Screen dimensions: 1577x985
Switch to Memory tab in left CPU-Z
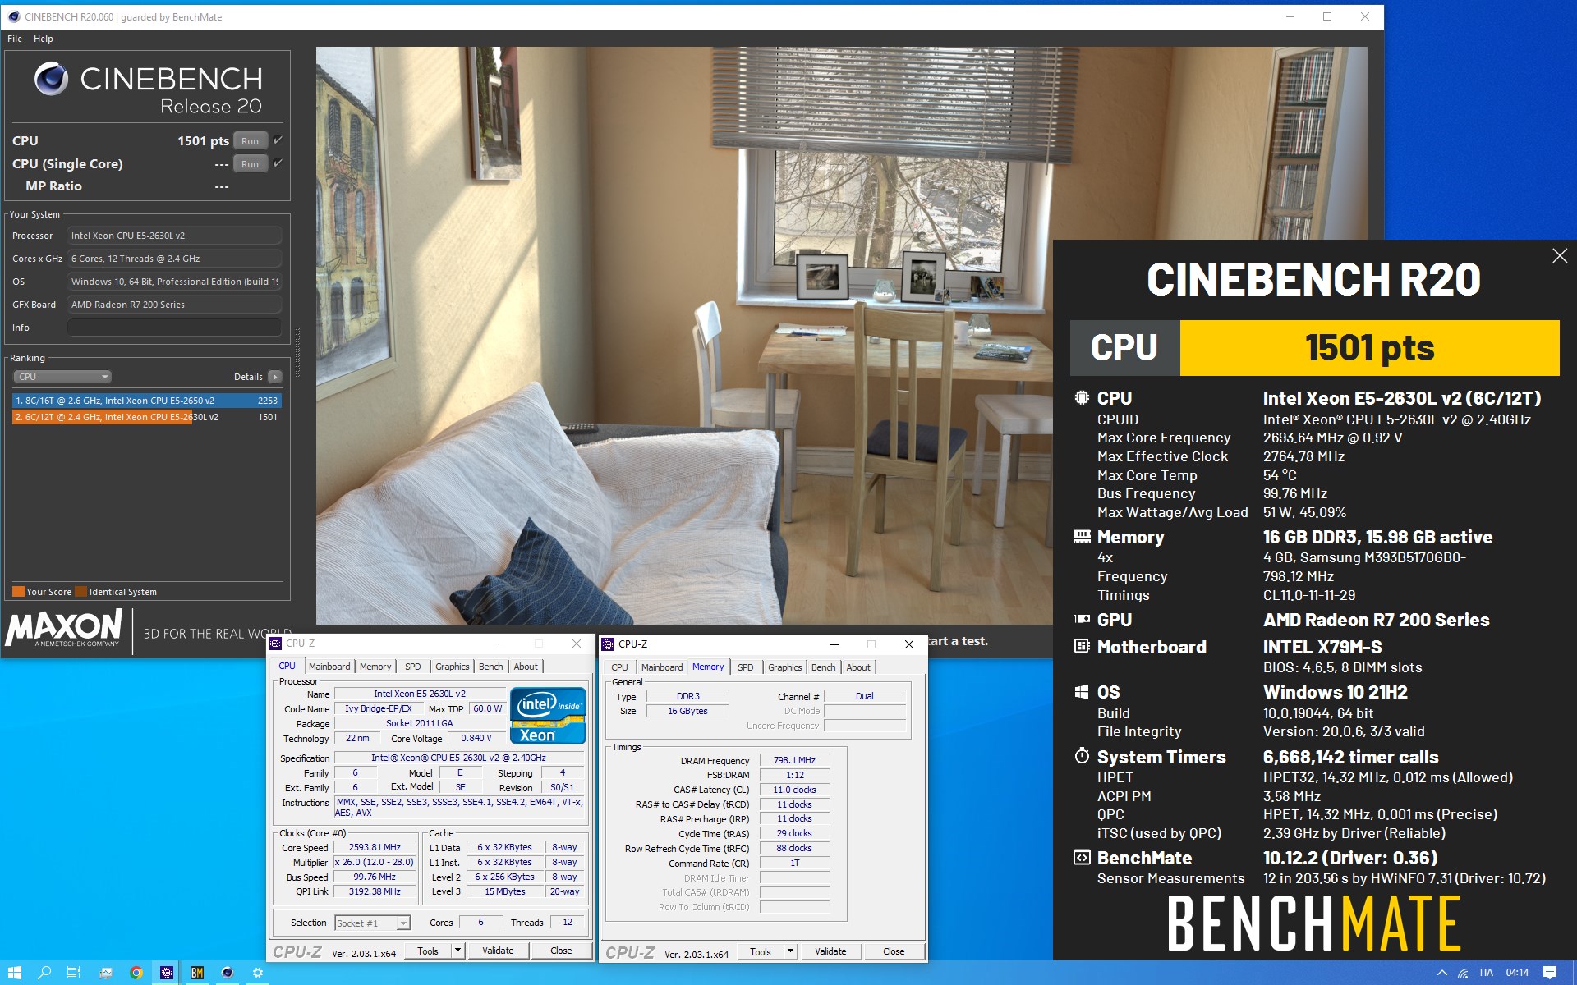(x=375, y=667)
